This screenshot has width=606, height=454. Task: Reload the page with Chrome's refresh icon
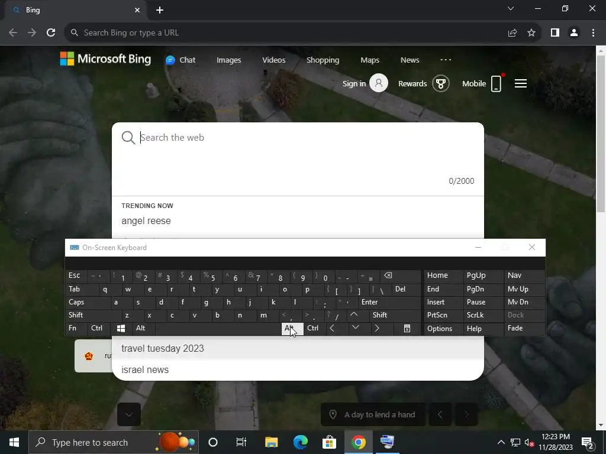point(51,33)
